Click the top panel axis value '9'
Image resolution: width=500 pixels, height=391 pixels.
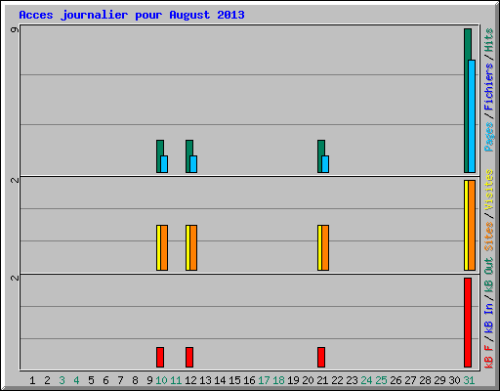[15, 30]
